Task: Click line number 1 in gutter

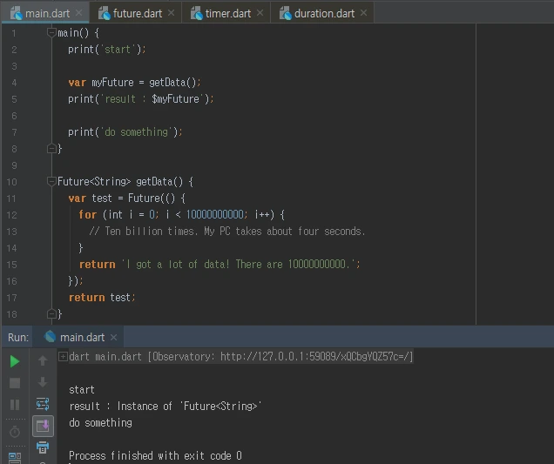Action: (14, 33)
